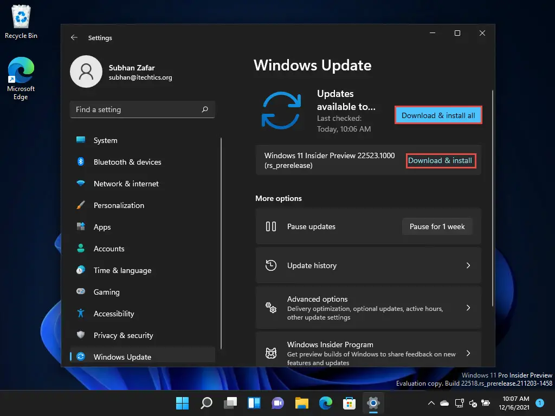
Task: Launch Teams Chat from taskbar
Action: point(278,403)
